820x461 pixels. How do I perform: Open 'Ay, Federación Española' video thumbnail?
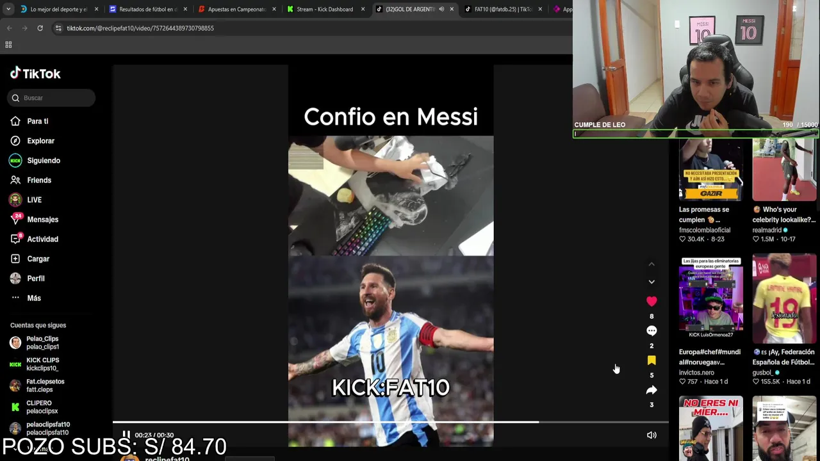[785, 298]
